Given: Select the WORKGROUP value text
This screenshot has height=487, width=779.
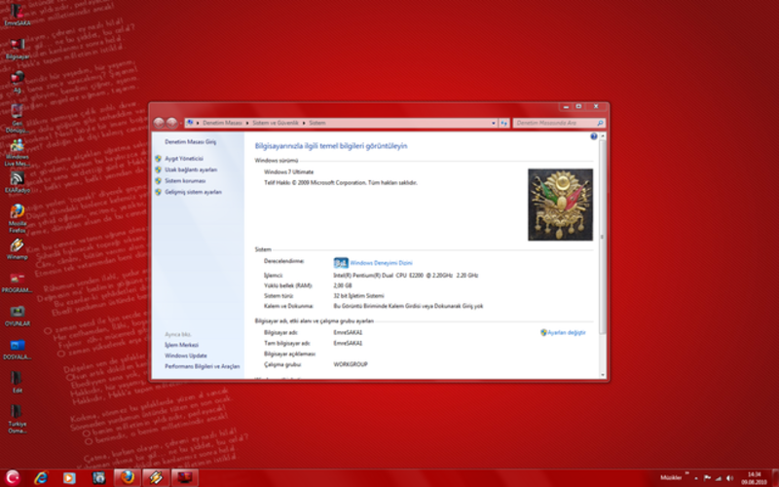Looking at the screenshot, I should (x=351, y=364).
